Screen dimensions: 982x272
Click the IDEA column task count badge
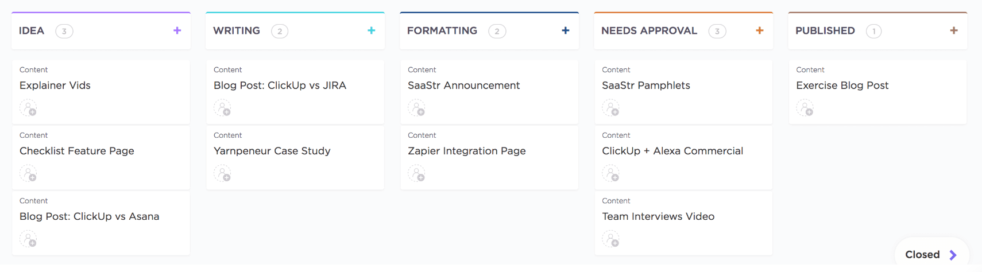tap(64, 31)
